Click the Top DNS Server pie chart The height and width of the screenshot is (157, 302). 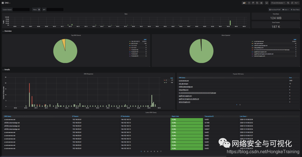pyautogui.click(x=65, y=51)
